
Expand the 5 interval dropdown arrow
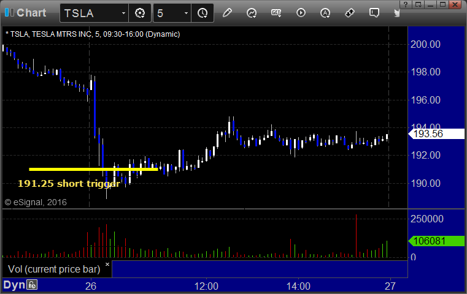(186, 13)
